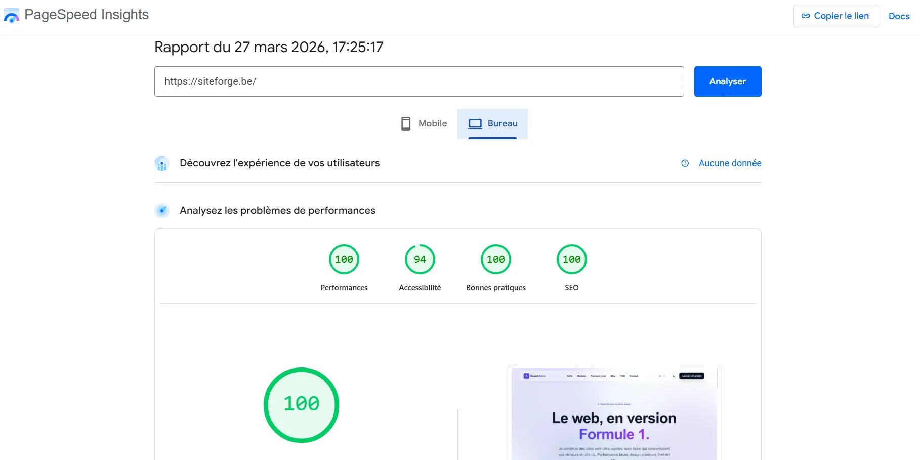Image resolution: width=920 pixels, height=460 pixels.
Task: Open the Docs link
Action: [899, 16]
